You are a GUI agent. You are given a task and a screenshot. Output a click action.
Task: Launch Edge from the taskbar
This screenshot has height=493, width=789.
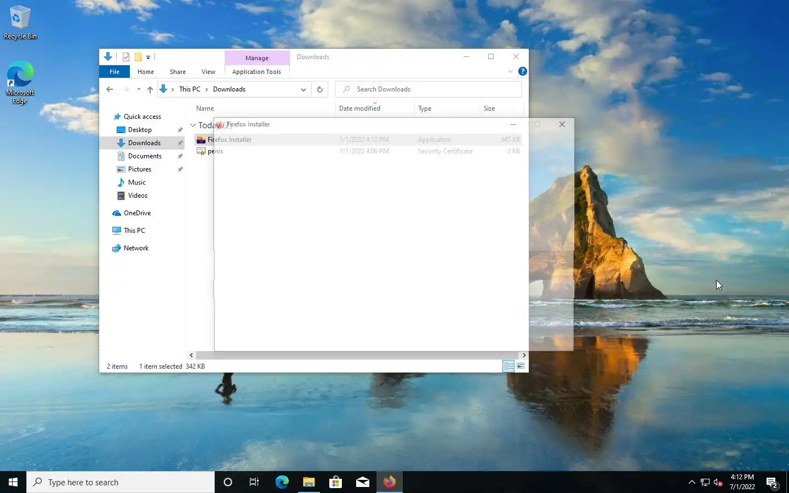point(282,482)
